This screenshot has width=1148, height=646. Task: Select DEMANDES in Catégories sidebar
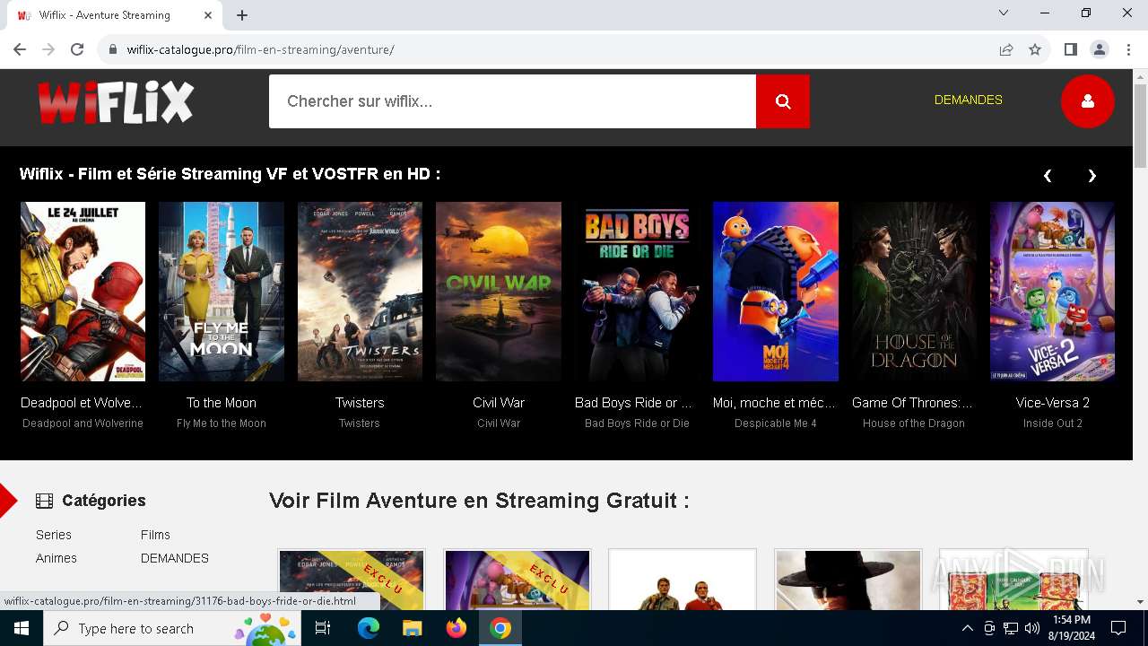coord(175,558)
